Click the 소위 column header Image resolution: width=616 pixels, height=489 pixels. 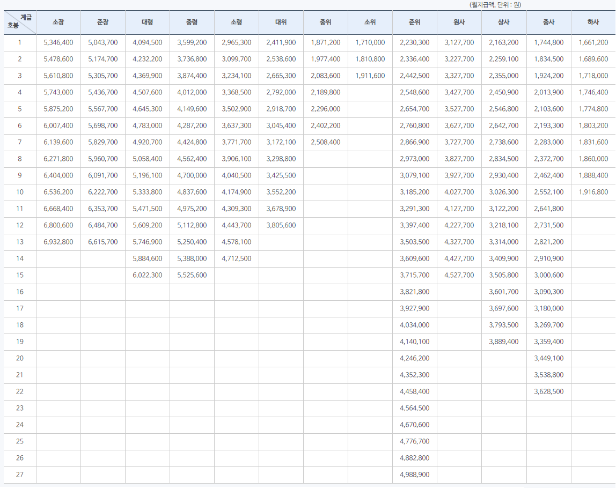[370, 23]
